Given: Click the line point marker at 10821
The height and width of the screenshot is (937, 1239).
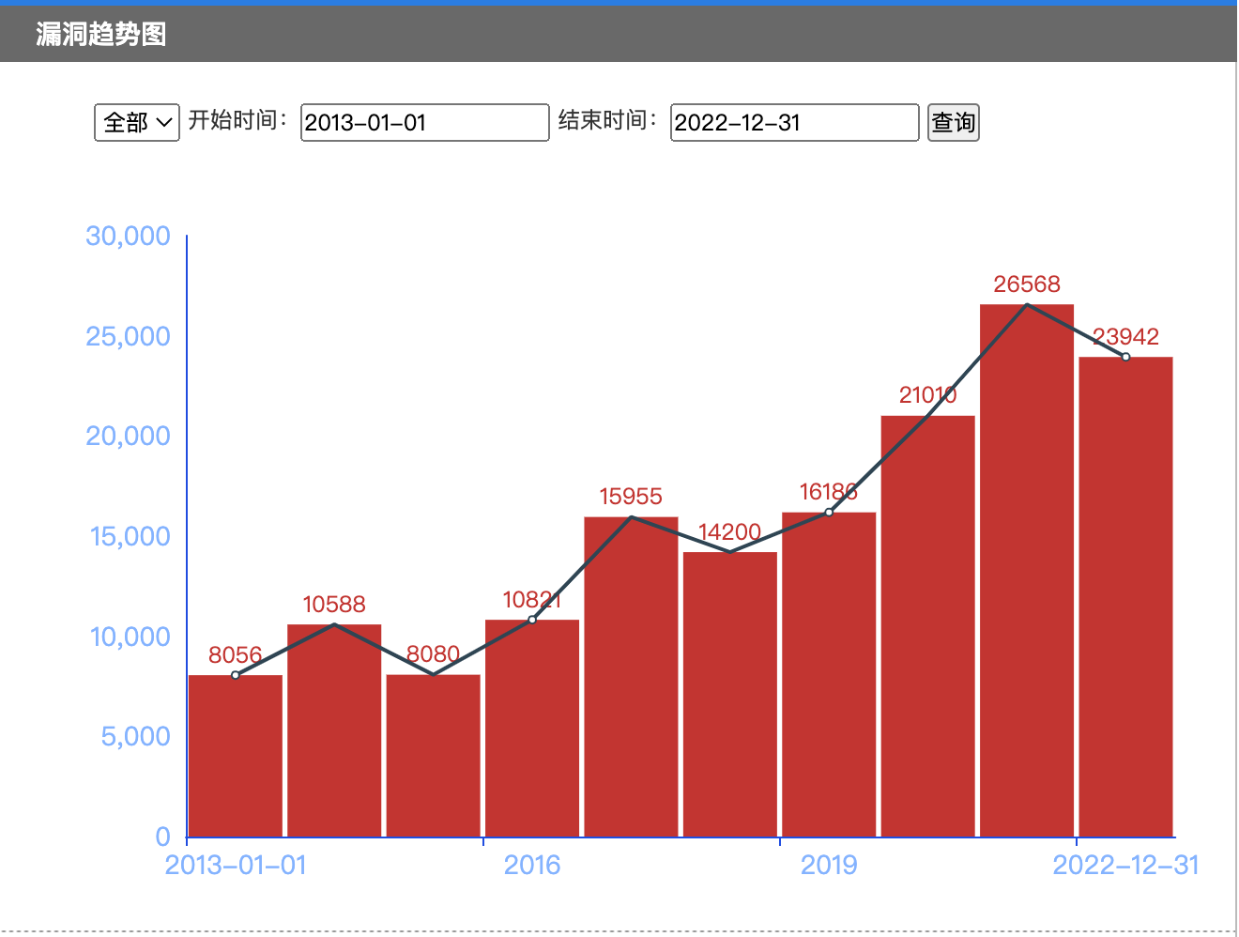Looking at the screenshot, I should (x=532, y=620).
